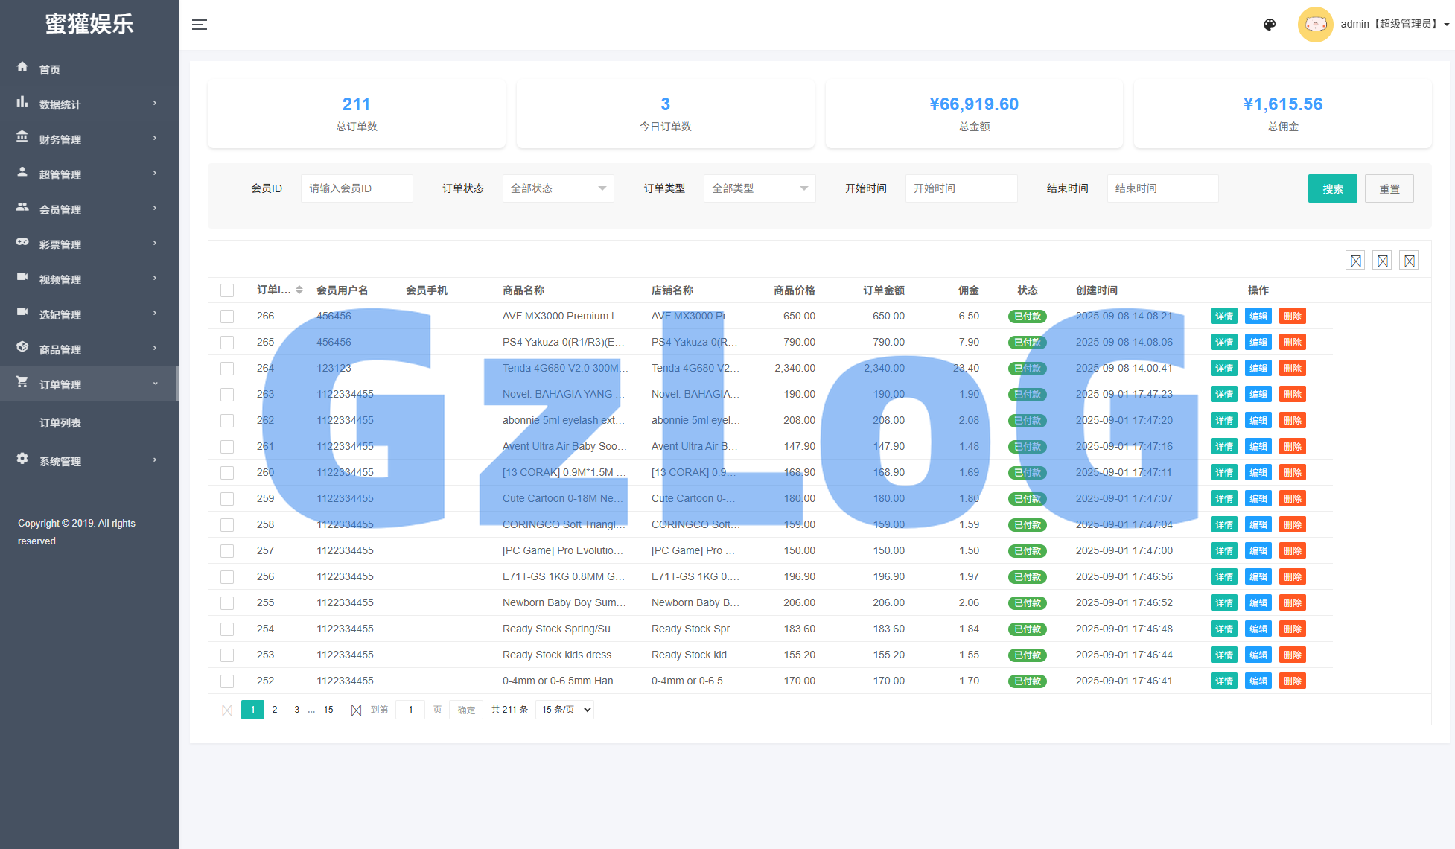
Task: Open the theme palette icon
Action: pos(1270,25)
